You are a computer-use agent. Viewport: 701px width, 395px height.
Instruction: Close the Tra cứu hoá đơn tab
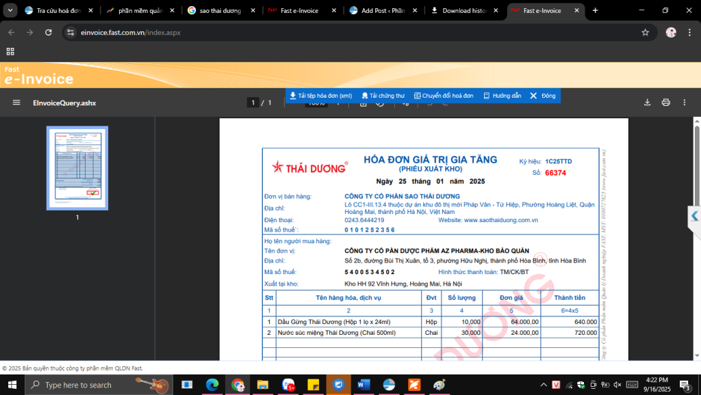point(91,10)
